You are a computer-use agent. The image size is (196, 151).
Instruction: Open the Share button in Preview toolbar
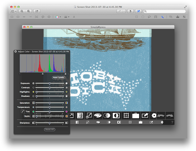[x=37, y=11]
